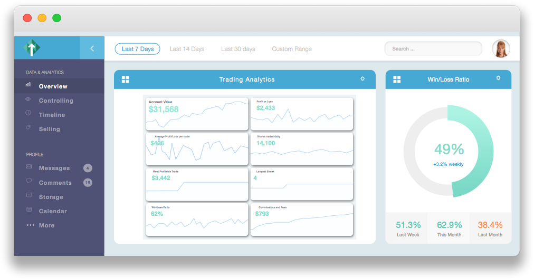Click the Storage box icon
Image resolution: width=534 pixels, height=279 pixels.
click(x=29, y=195)
